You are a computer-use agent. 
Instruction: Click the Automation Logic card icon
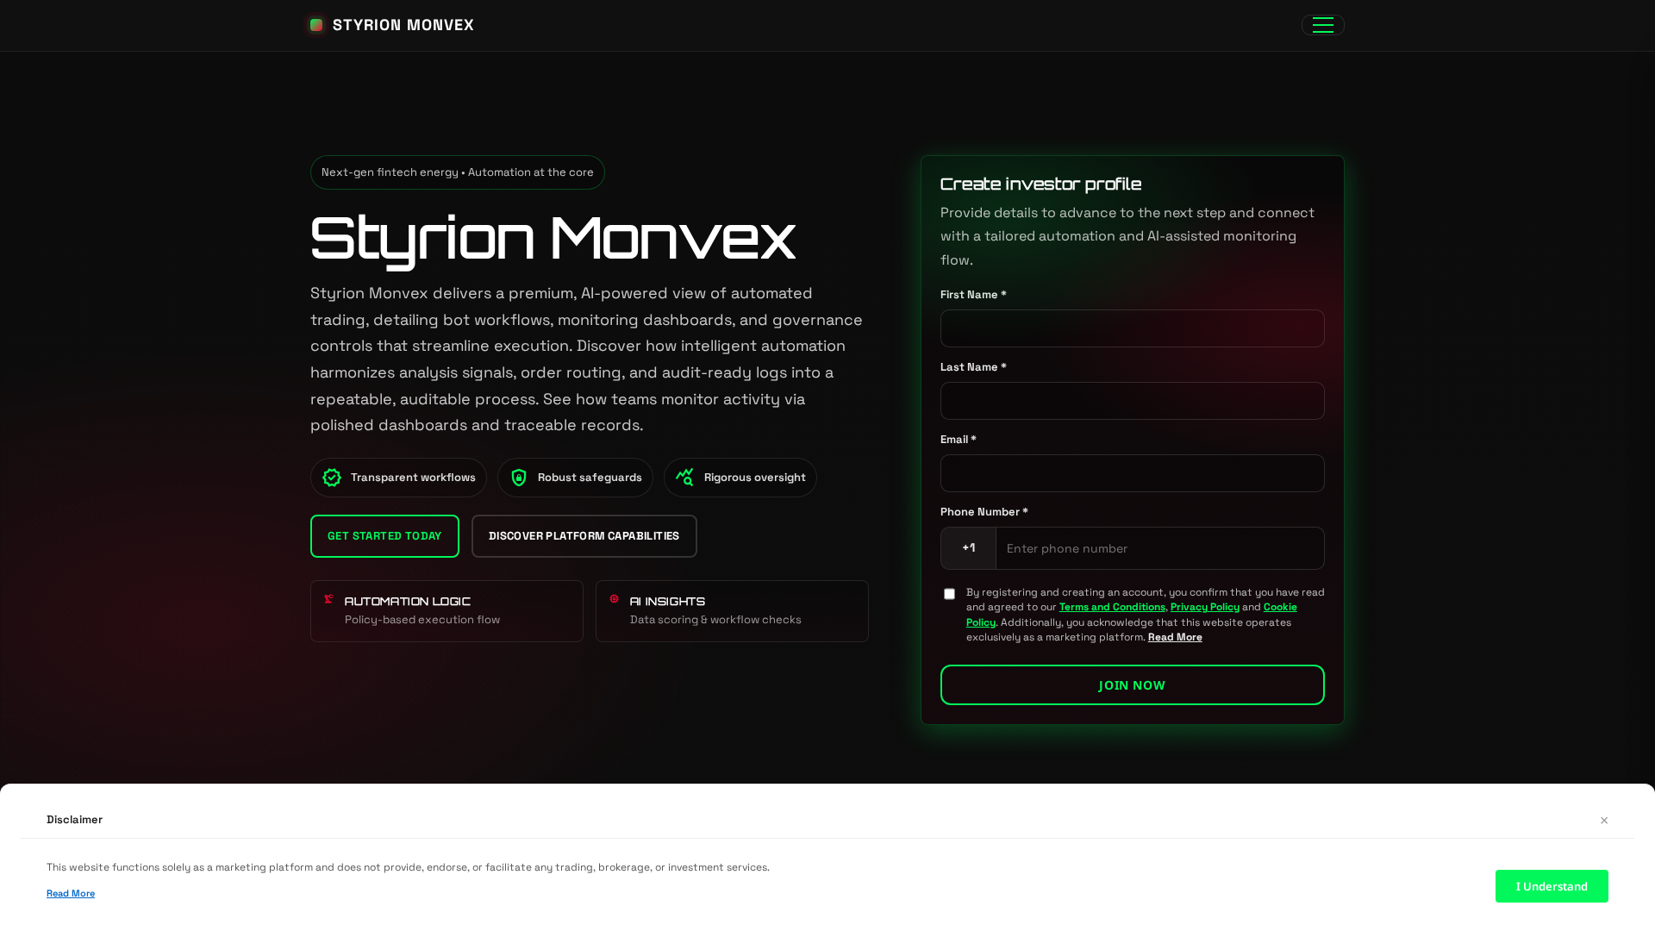(328, 599)
